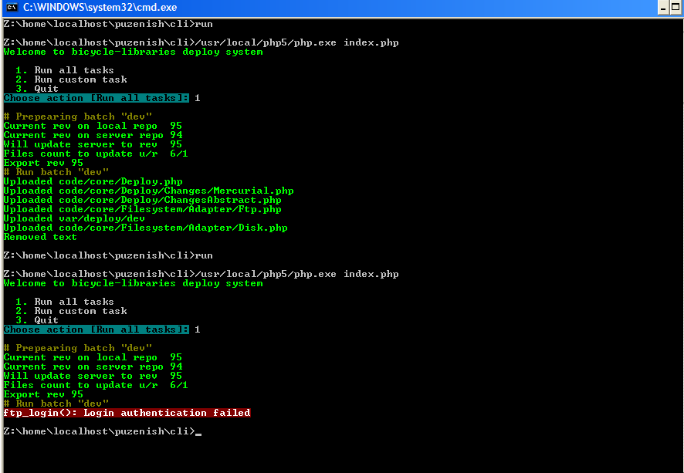Click 'Export rev 95' above the login error

[43, 394]
